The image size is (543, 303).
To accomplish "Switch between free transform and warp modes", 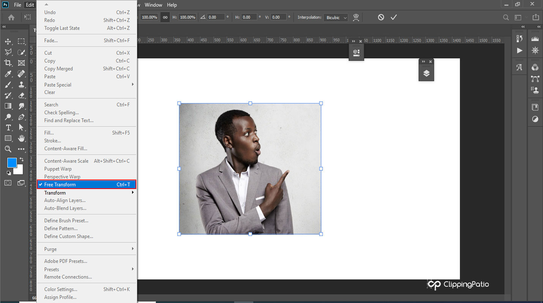I will point(356,17).
